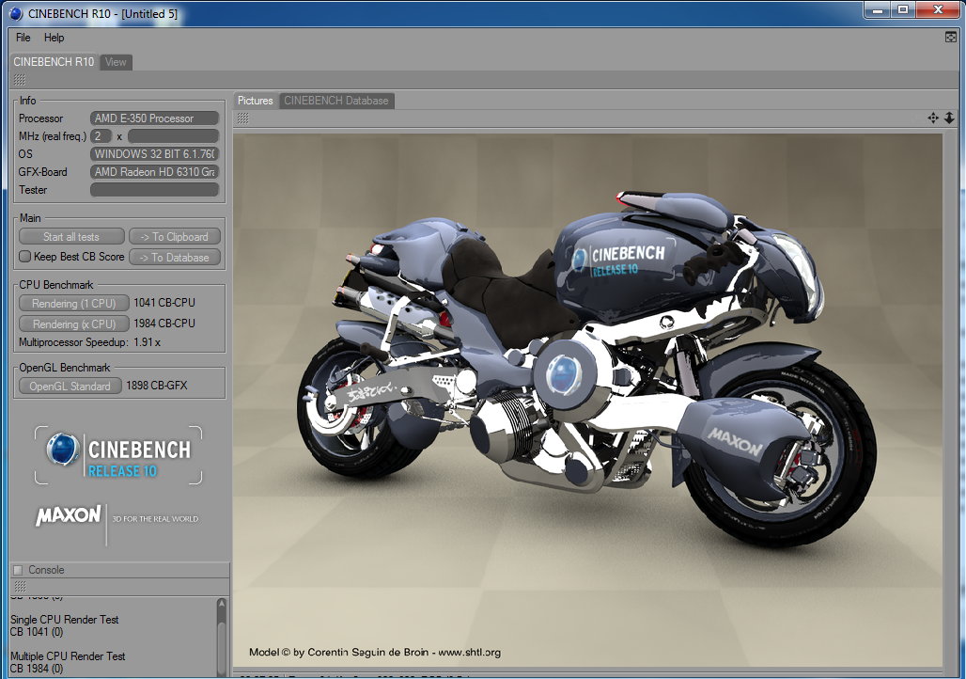Click the move picture cross-arrows icon

(933, 118)
